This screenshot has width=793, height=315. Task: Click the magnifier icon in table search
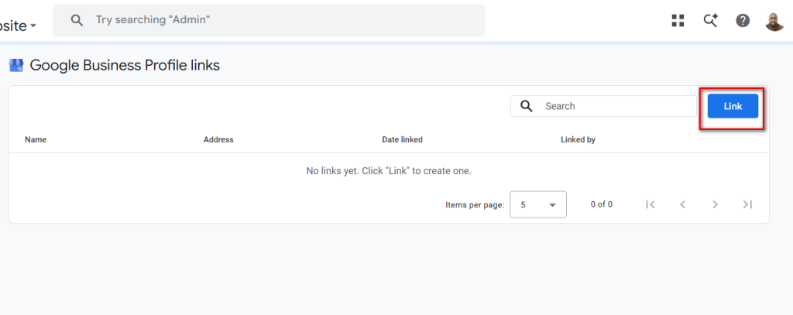coord(527,106)
